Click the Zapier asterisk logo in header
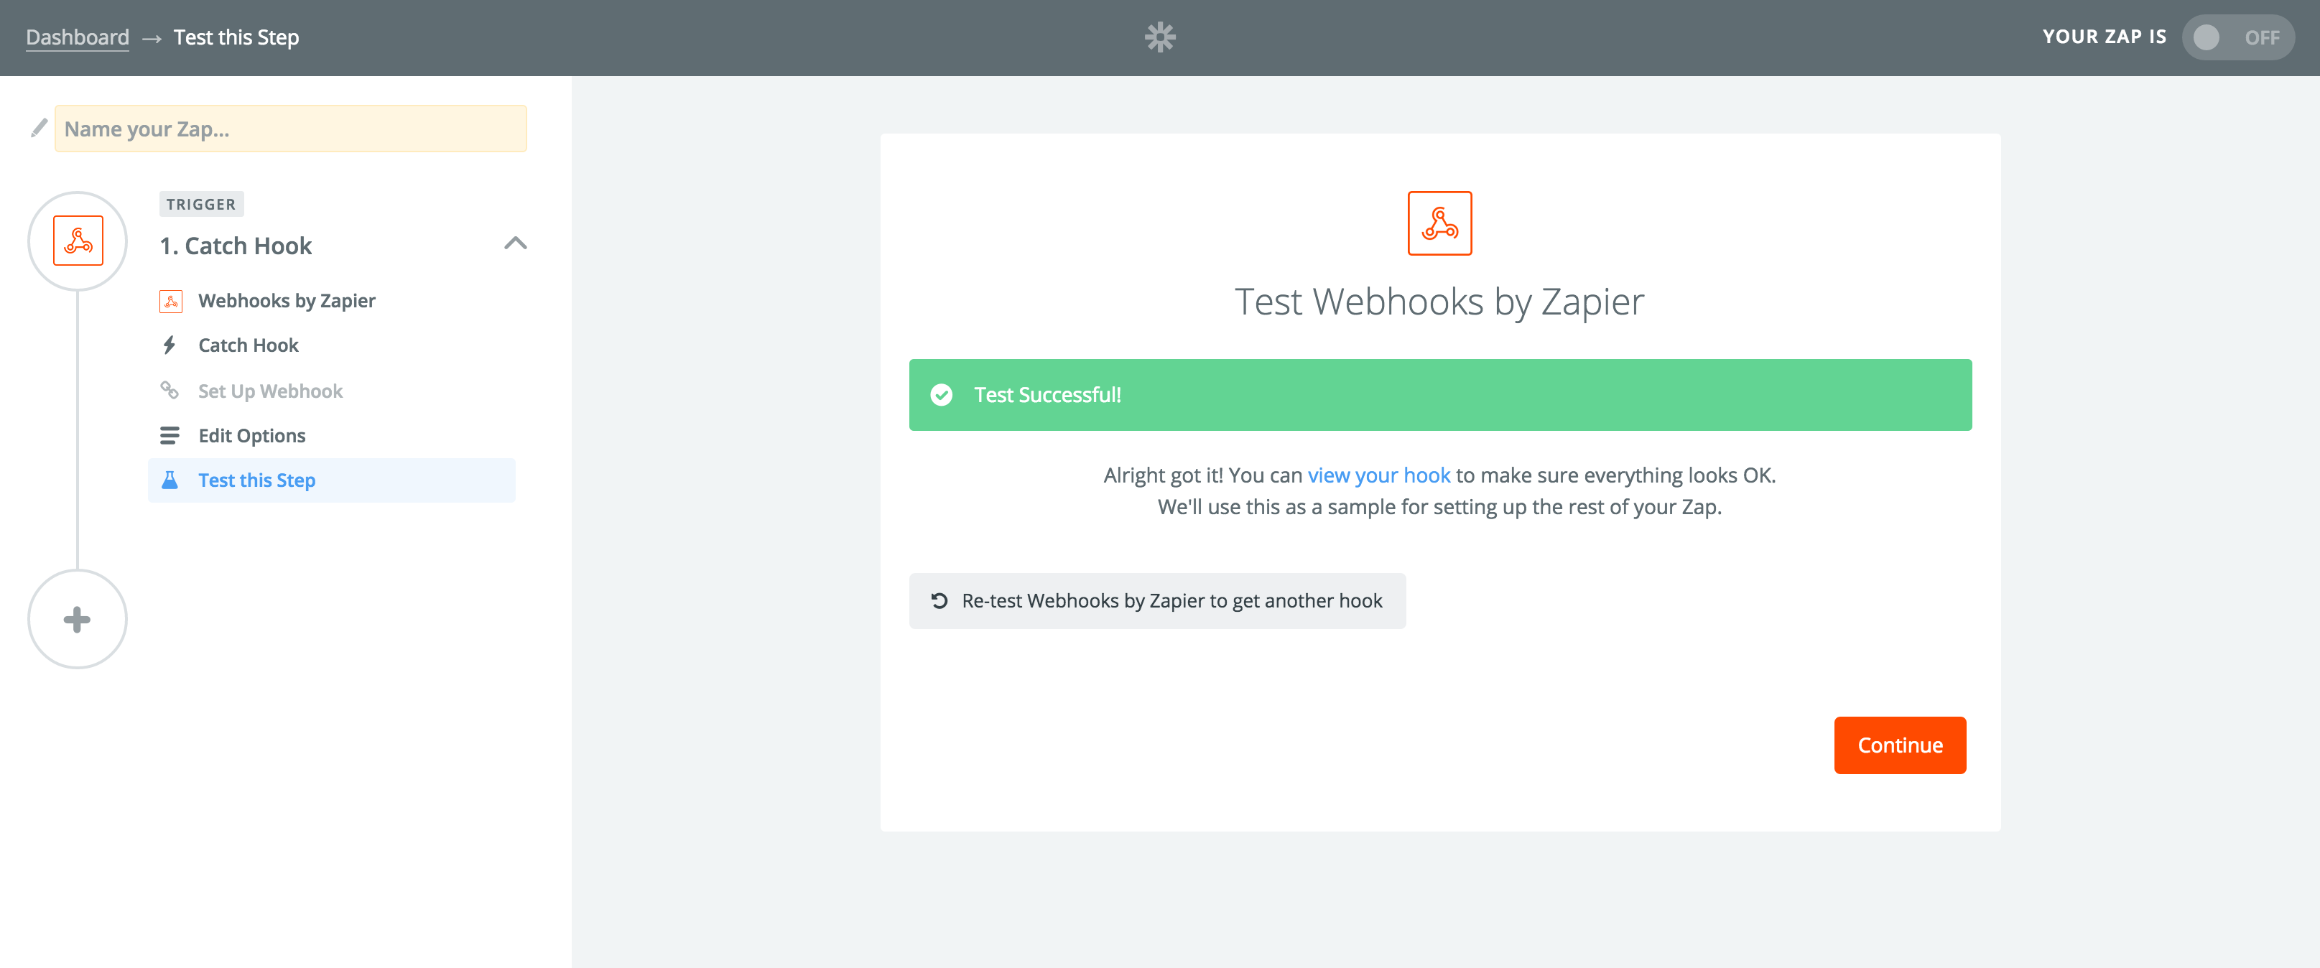This screenshot has height=968, width=2320. (x=1160, y=37)
